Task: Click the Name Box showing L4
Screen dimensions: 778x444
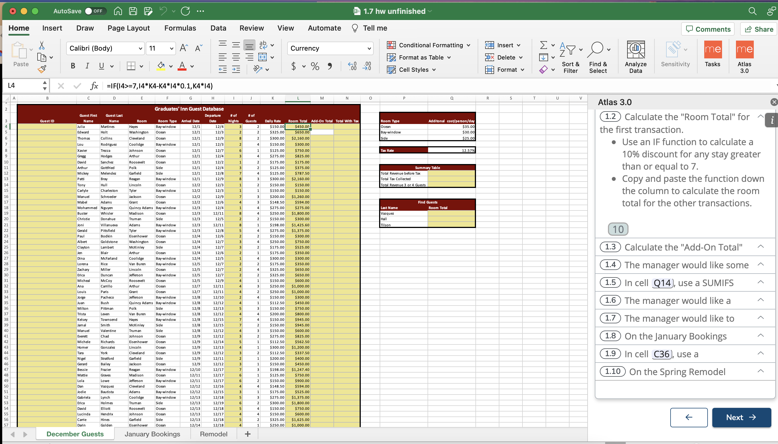Action: (21, 86)
